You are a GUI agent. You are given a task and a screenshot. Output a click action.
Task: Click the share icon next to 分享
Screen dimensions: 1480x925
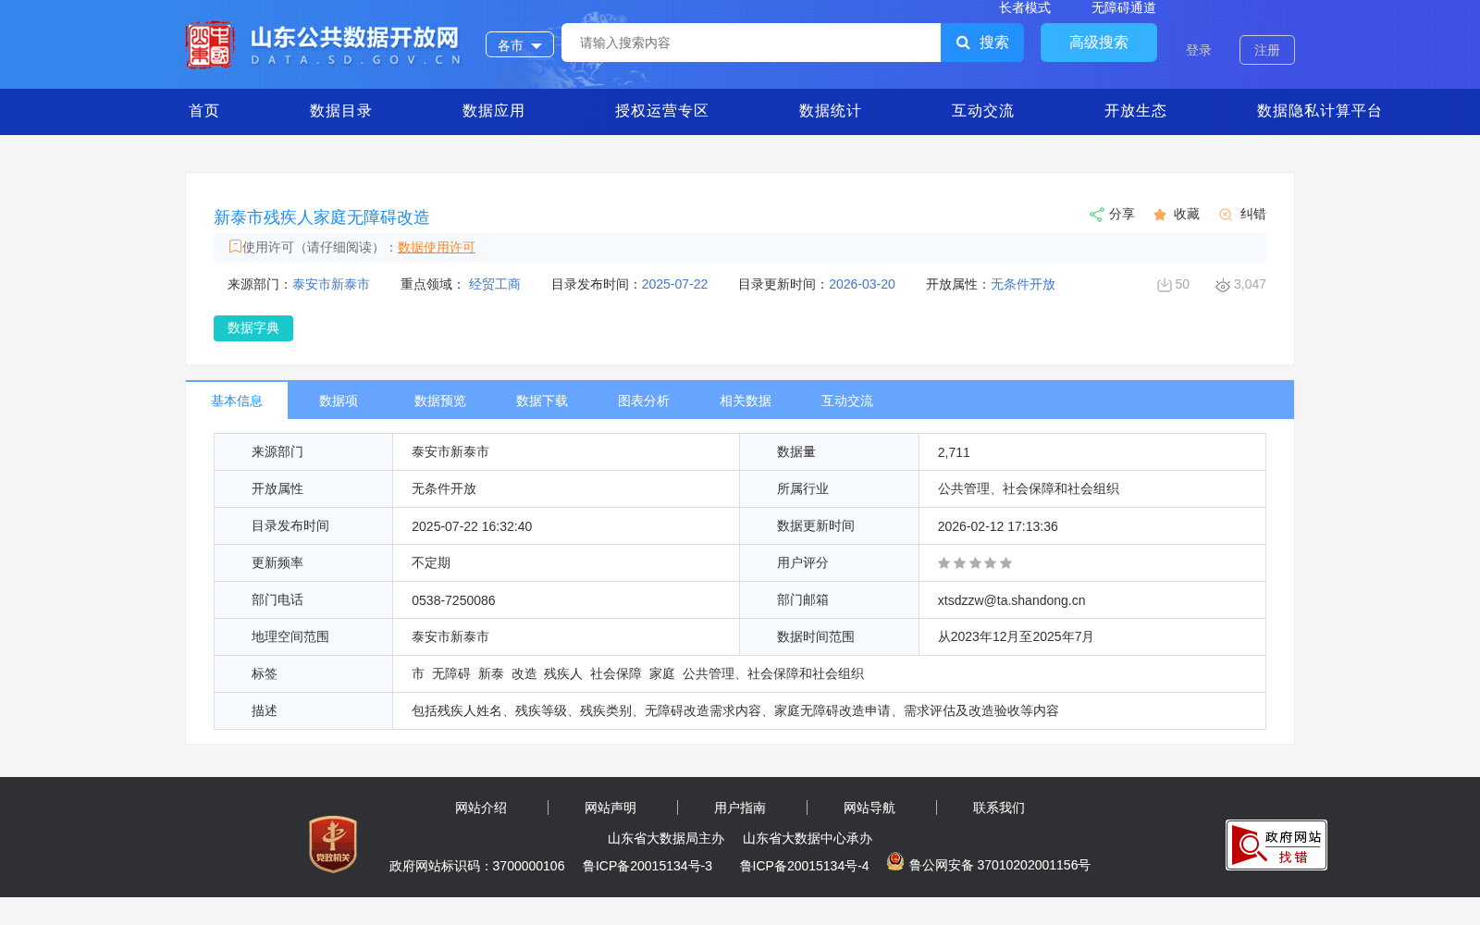tap(1096, 215)
